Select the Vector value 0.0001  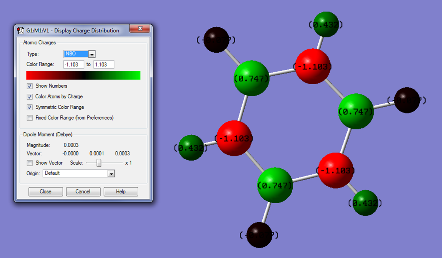[x=97, y=154]
